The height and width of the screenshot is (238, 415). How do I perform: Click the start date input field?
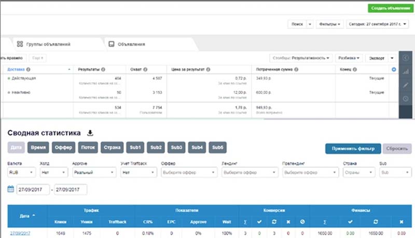click(x=33, y=190)
